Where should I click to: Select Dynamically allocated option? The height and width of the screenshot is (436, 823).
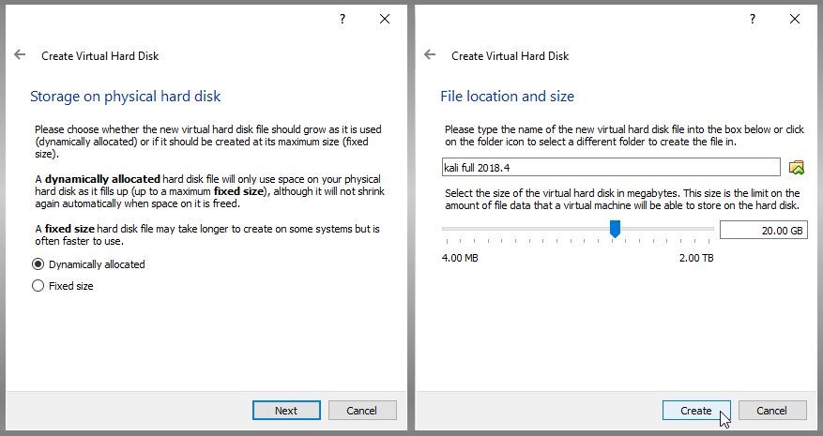tap(38, 263)
